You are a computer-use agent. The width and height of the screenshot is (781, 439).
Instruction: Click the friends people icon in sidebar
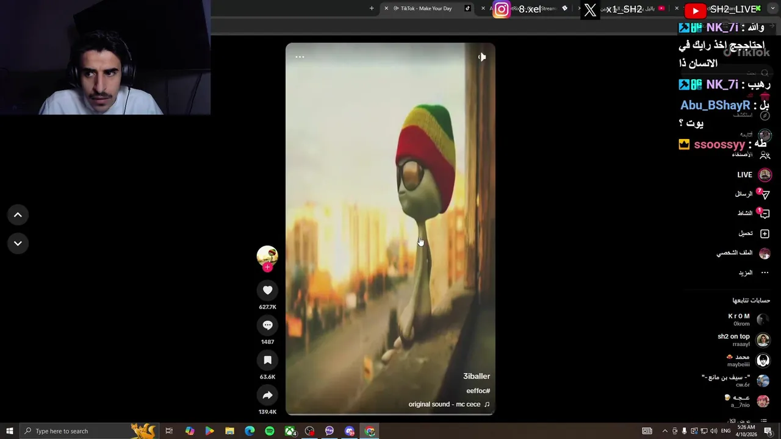[765, 155]
